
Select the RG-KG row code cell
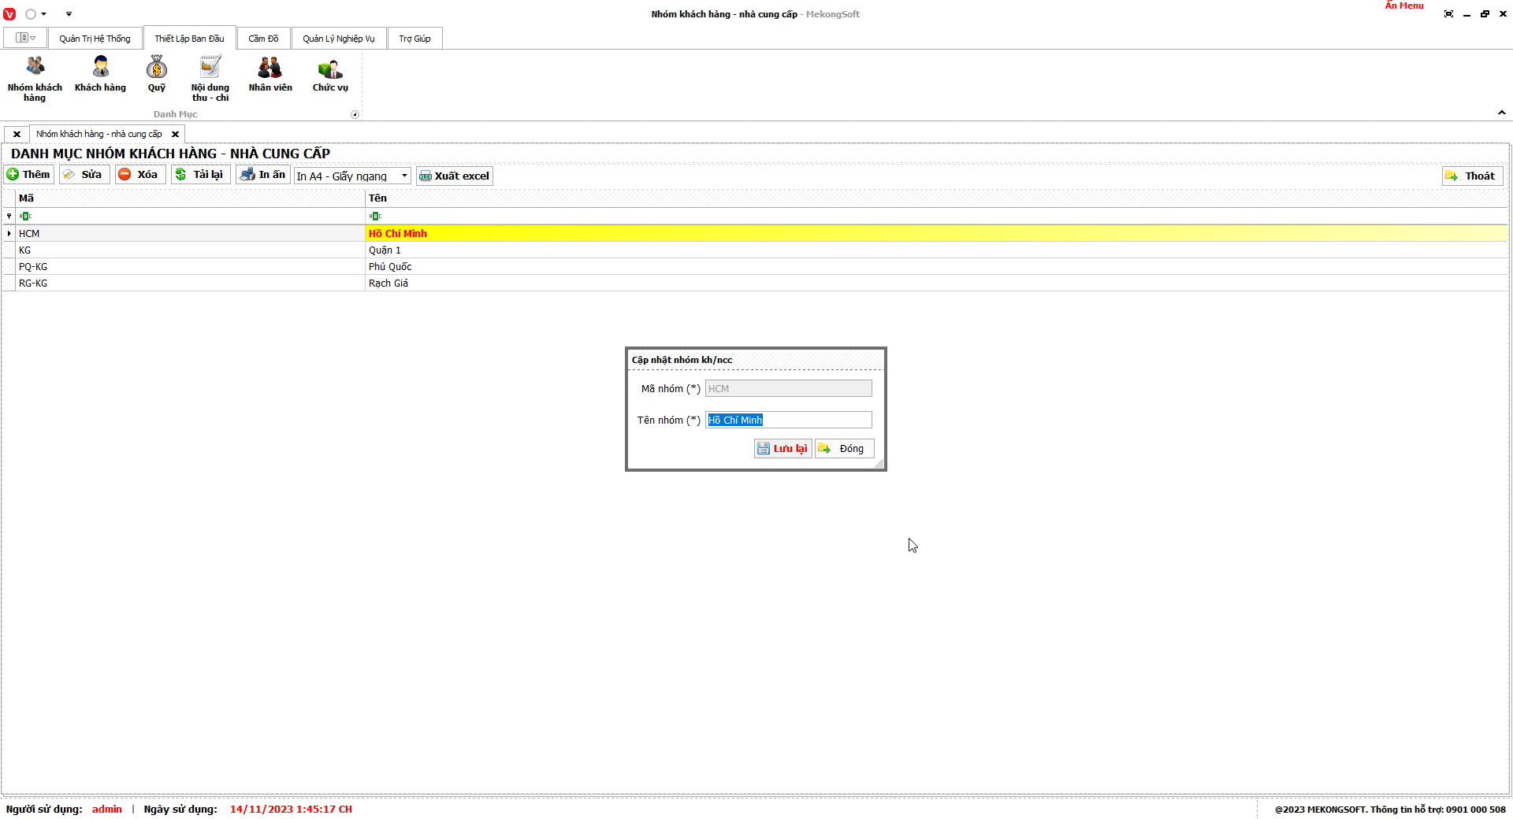pos(191,283)
